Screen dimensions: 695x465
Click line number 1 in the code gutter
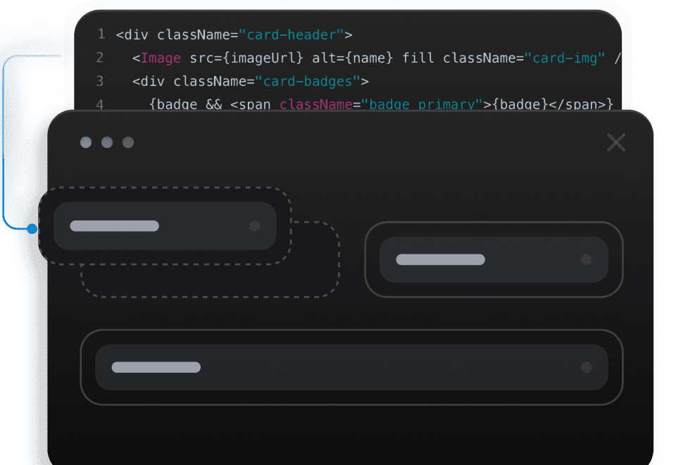(101, 34)
